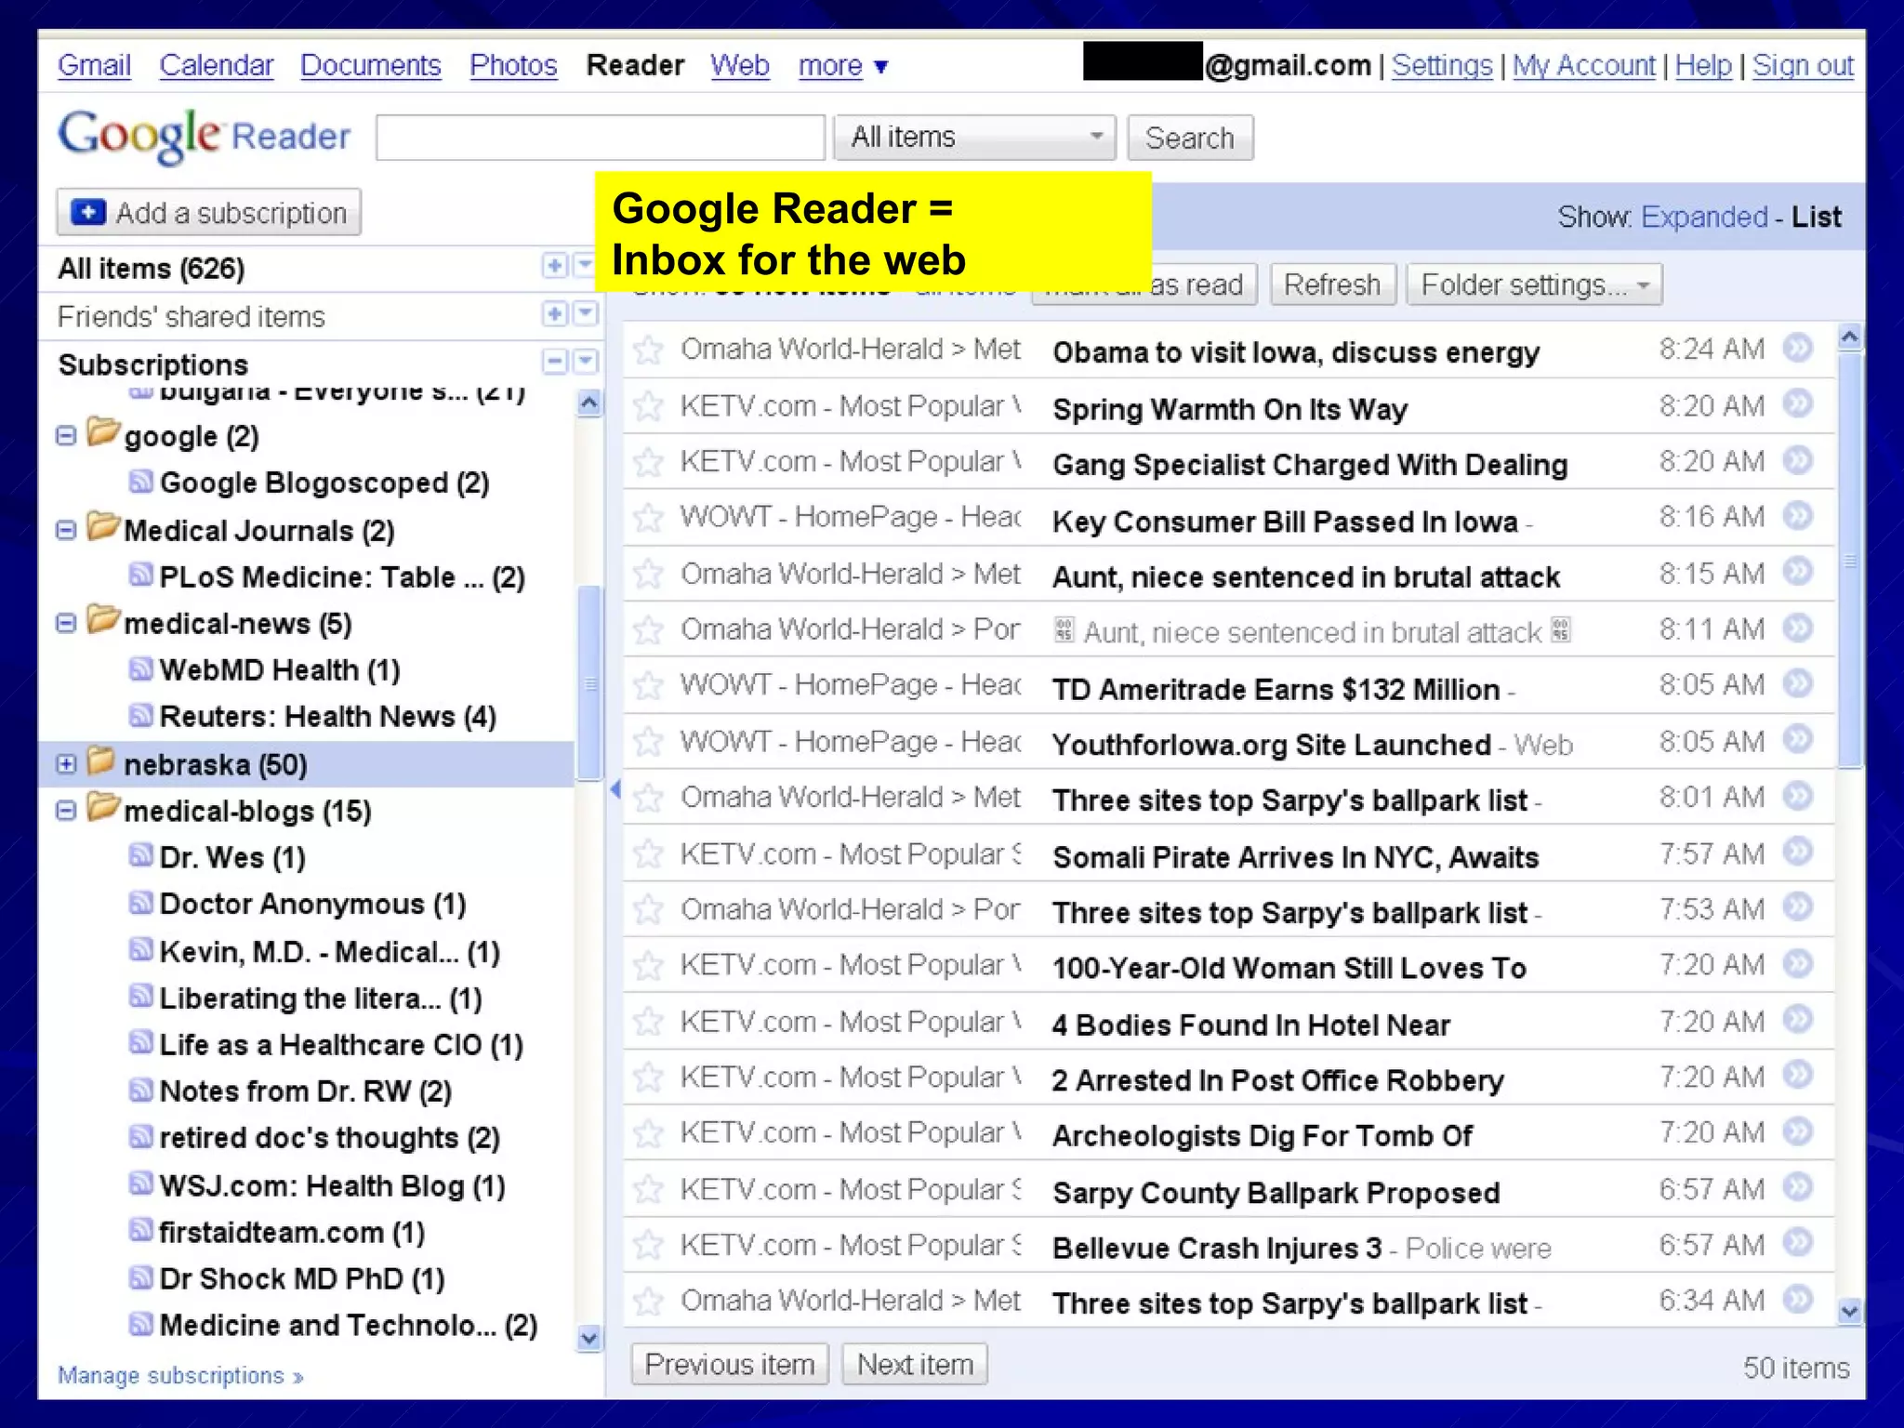The height and width of the screenshot is (1428, 1904).
Task: Go to the Previous item
Action: [x=730, y=1365]
